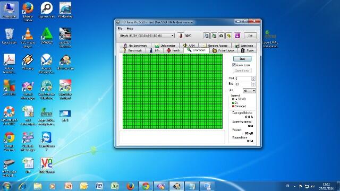340x191 pixels.
Task: Switch to the Random Access tab
Action: pyautogui.click(x=215, y=46)
